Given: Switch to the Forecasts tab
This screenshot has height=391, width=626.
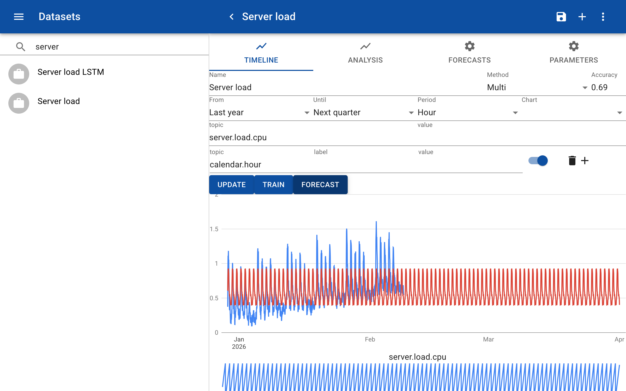Looking at the screenshot, I should pyautogui.click(x=469, y=53).
